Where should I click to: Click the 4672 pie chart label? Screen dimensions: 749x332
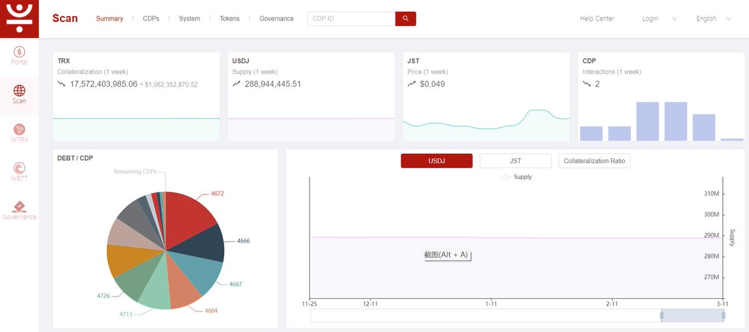click(x=217, y=194)
